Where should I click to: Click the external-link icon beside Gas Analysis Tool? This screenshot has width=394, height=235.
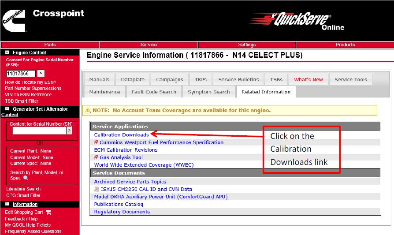(96, 157)
